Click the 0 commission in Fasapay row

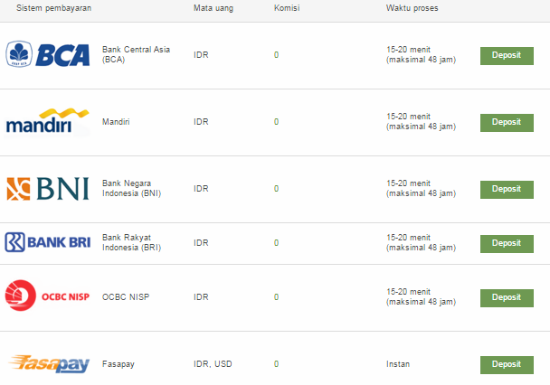click(x=277, y=364)
